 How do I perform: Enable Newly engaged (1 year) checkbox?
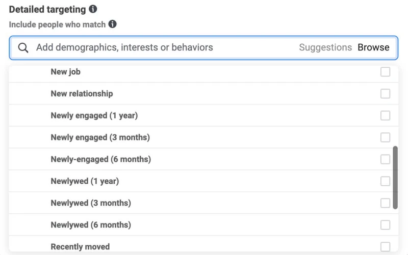tap(385, 116)
